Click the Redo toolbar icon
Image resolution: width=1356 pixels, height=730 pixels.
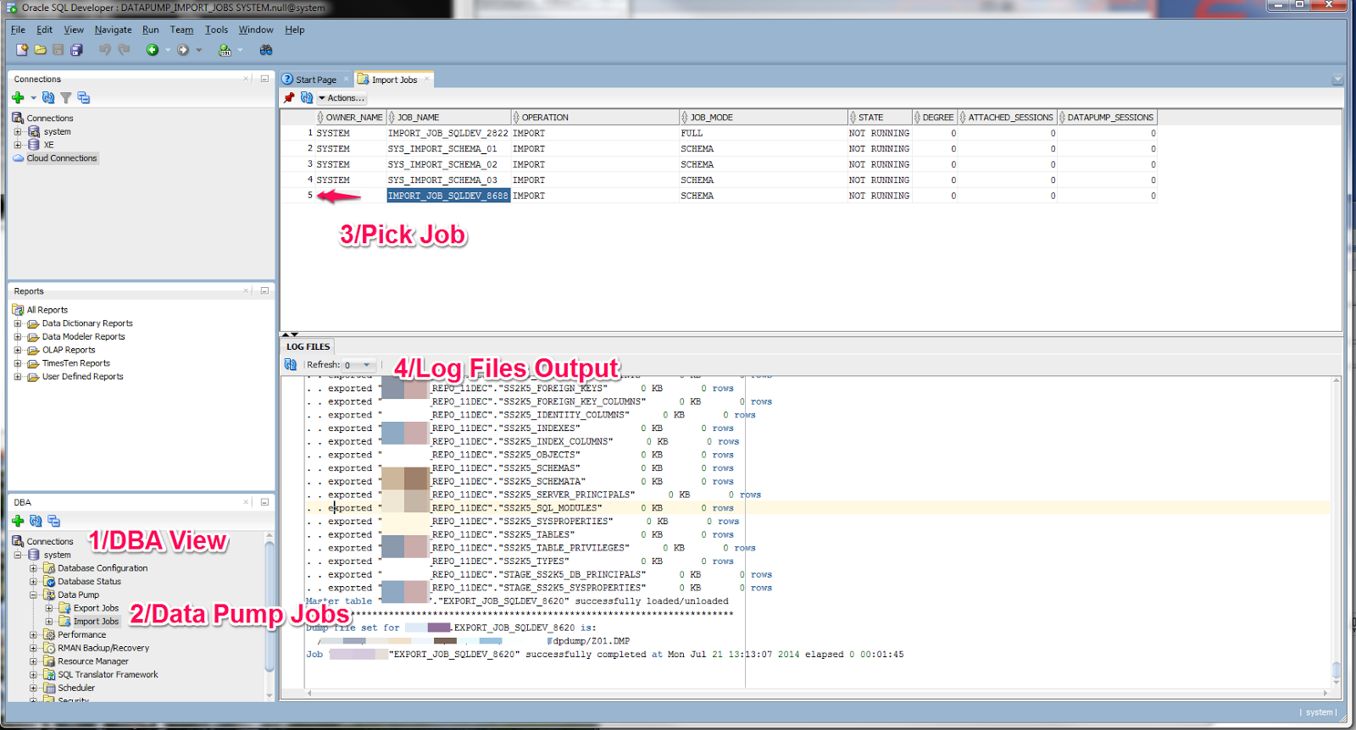coord(124,50)
